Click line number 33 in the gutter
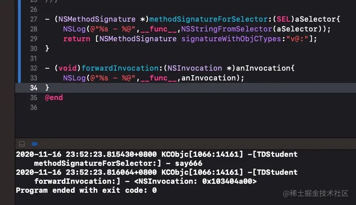This screenshot has height=205, width=356. click(x=34, y=78)
